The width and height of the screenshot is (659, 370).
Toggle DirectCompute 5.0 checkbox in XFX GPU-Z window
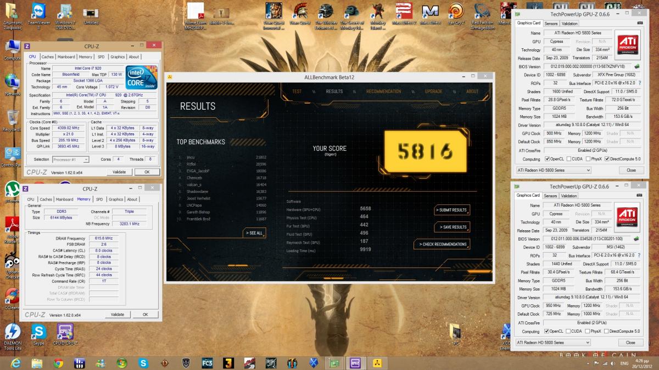pos(607,159)
